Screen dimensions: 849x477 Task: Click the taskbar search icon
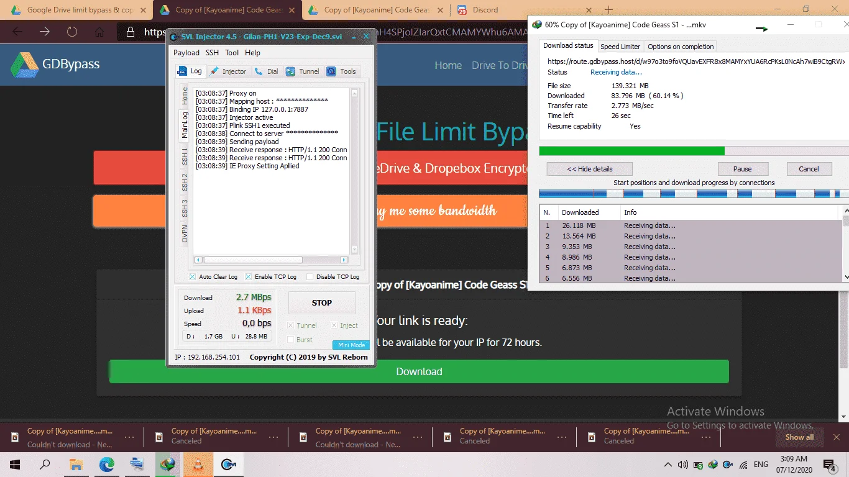click(x=45, y=464)
